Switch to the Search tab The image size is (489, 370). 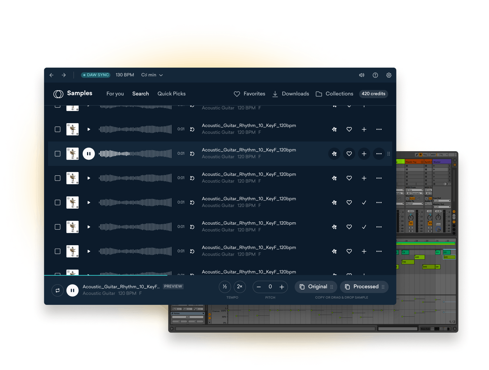point(141,94)
